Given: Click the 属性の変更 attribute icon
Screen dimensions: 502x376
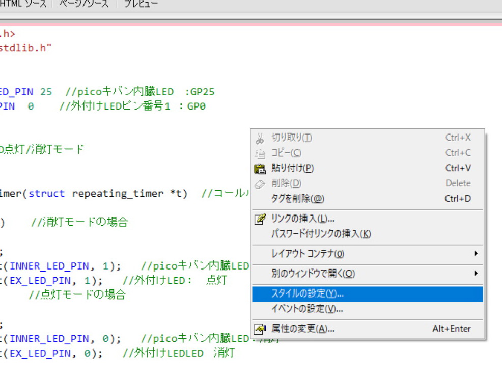Looking at the screenshot, I should (260, 329).
